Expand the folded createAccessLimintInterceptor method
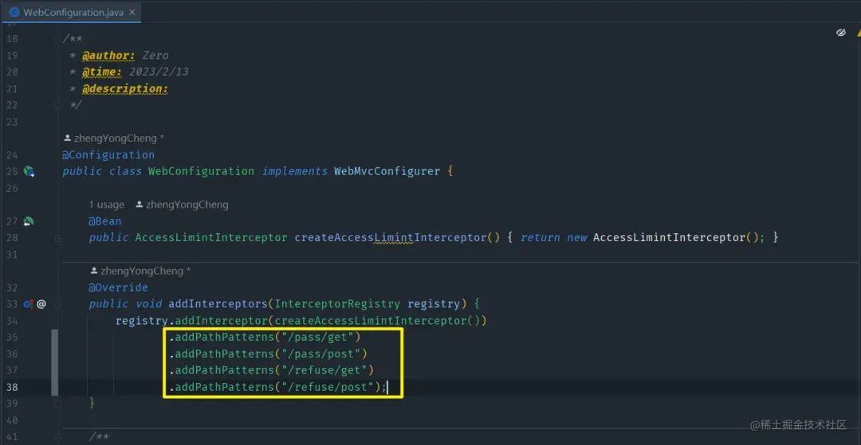 [x=57, y=238]
